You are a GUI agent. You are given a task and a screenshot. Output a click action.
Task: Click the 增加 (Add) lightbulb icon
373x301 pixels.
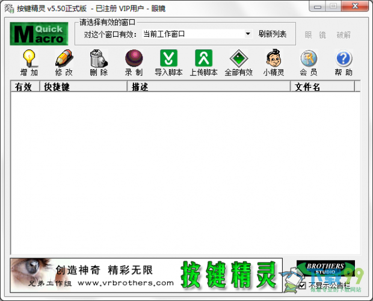pyautogui.click(x=29, y=58)
